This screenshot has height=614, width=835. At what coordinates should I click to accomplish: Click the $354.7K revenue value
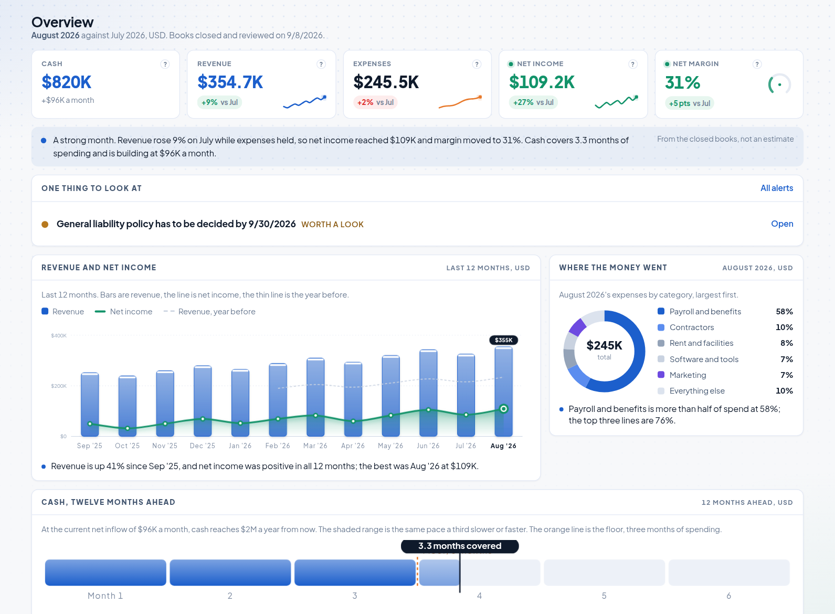[x=230, y=82]
